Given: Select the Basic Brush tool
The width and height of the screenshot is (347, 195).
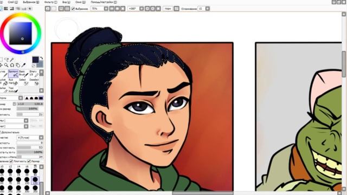Looking at the screenshot, I should tap(23, 74).
